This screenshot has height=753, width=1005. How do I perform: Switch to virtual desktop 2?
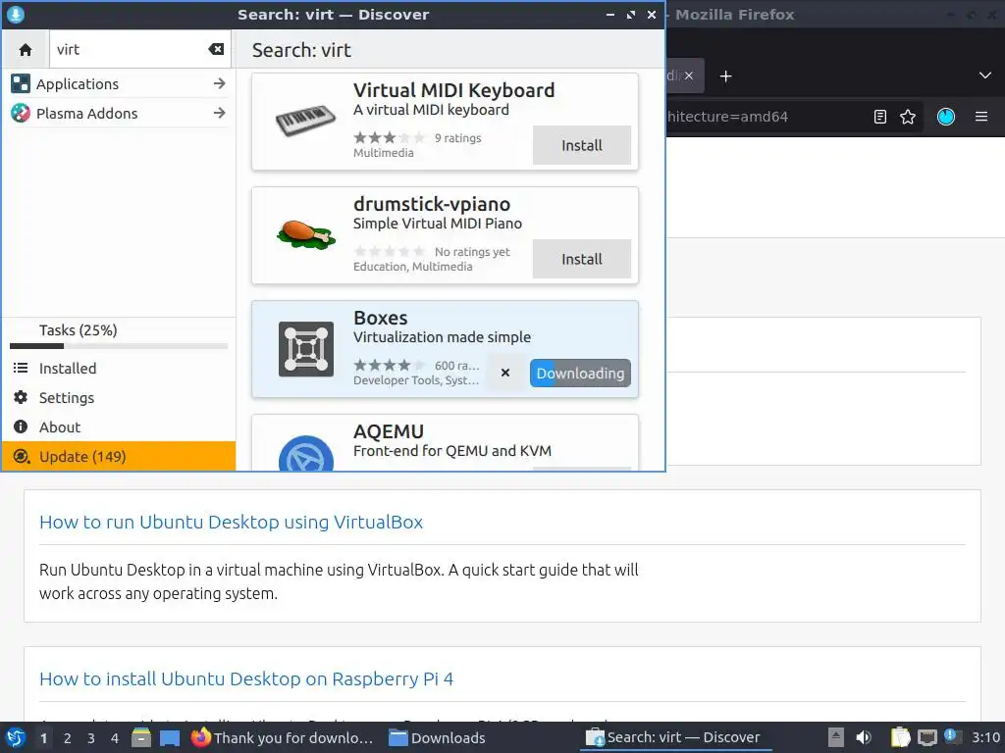[x=68, y=738]
